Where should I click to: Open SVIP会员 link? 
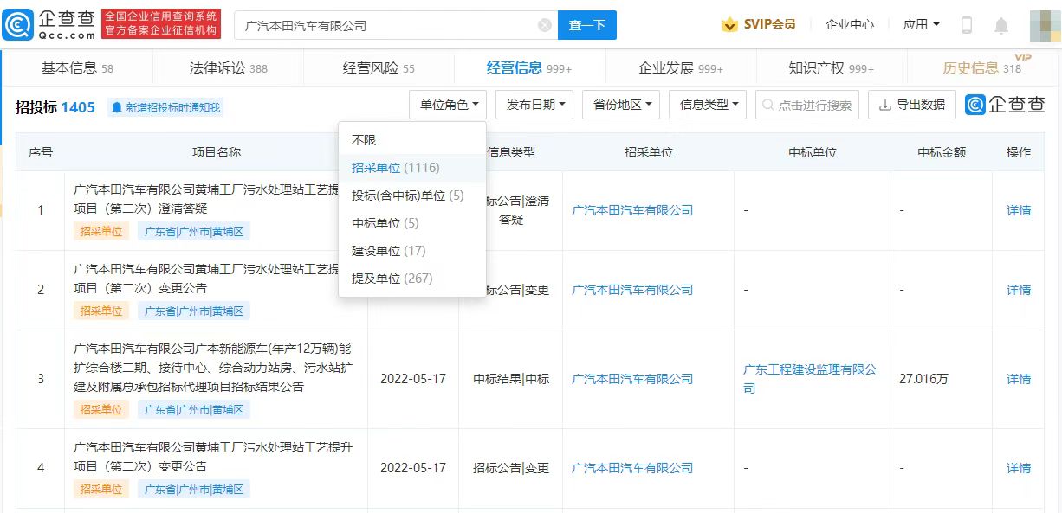tap(769, 24)
